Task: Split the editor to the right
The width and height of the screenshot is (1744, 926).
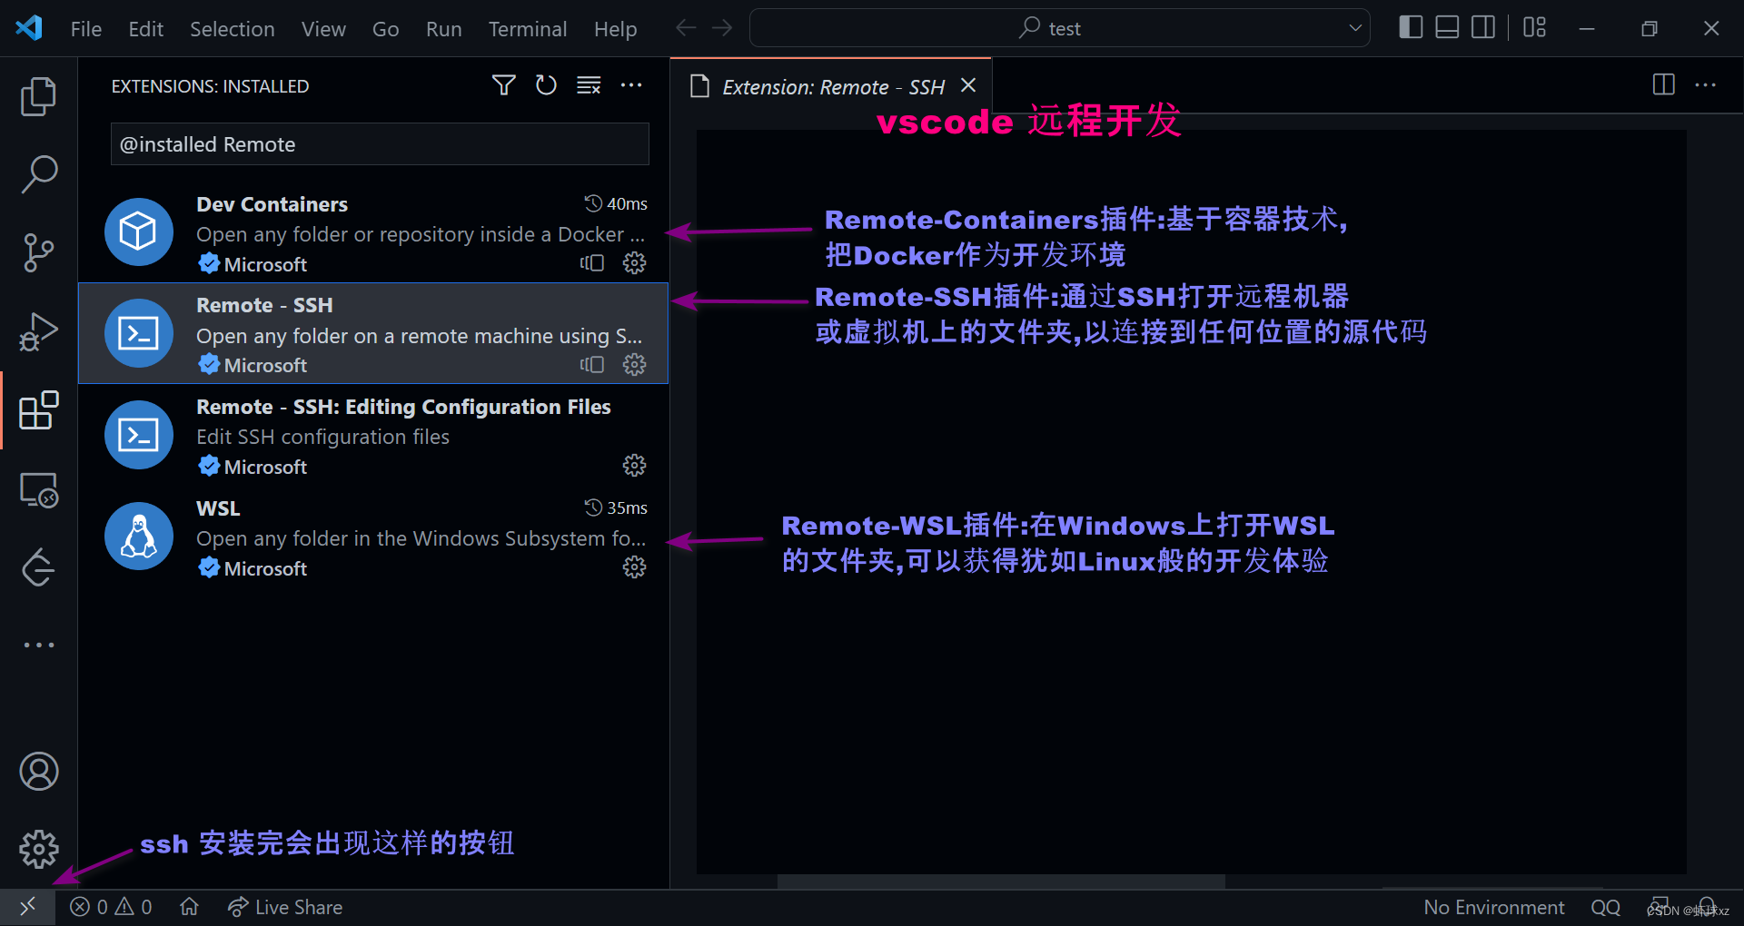Action: (1663, 84)
